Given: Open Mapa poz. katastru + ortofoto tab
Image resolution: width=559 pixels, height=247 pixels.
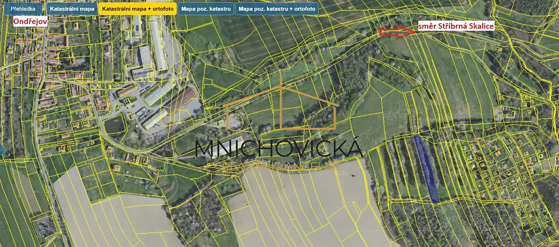Looking at the screenshot, I should pos(277,9).
